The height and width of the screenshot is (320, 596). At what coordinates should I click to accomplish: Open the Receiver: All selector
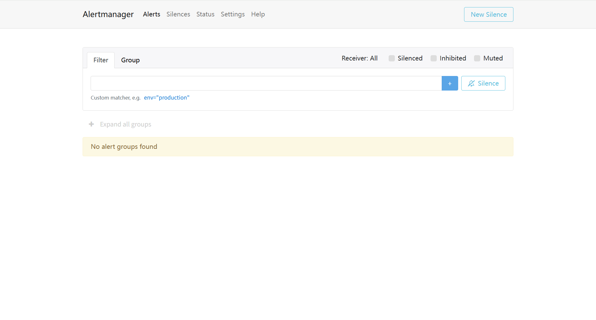click(x=359, y=58)
